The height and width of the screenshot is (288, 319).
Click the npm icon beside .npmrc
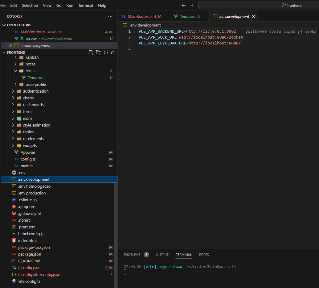click(14, 220)
